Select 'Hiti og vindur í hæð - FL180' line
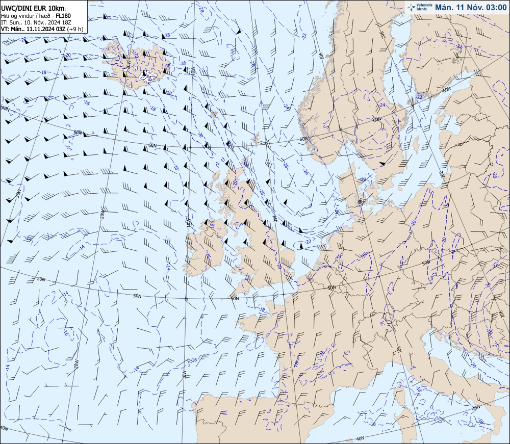This screenshot has height=444, width=510. point(36,16)
